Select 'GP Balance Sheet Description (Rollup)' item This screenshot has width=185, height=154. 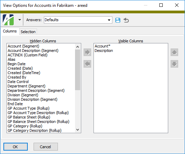pyautogui.click(x=38, y=122)
